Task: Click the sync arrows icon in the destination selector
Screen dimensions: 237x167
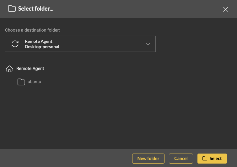Action: coord(15,44)
